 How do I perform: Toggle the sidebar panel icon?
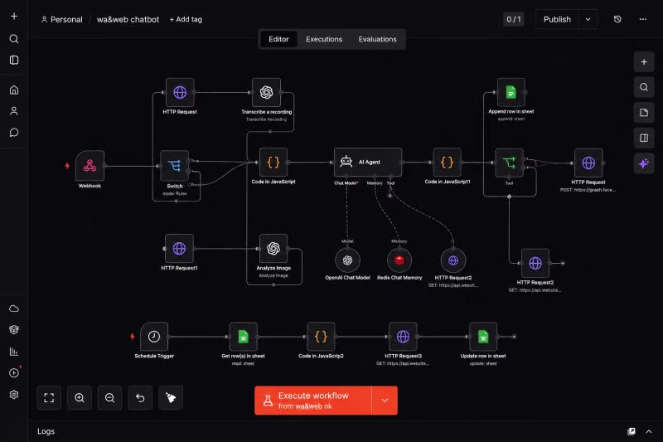click(x=14, y=60)
